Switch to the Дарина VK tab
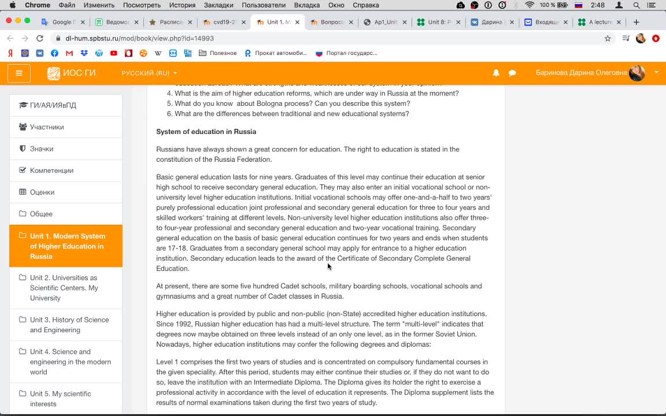The width and height of the screenshot is (666, 416). point(491,22)
